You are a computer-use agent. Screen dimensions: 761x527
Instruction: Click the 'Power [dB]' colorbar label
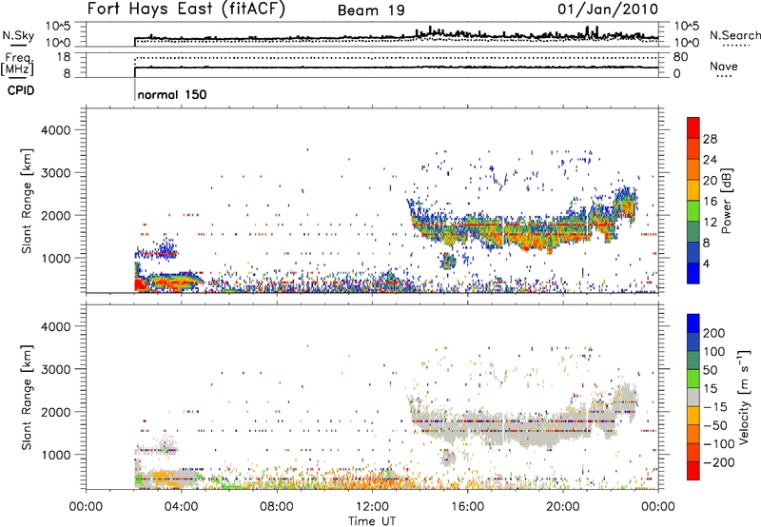pyautogui.click(x=727, y=201)
